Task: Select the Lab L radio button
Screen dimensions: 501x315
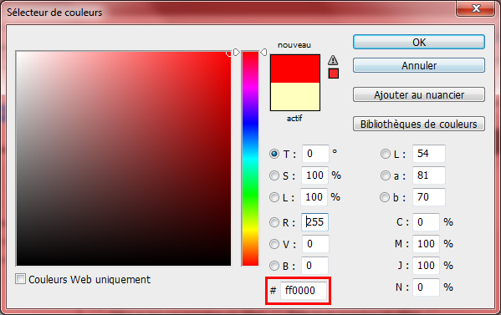Action: tap(386, 154)
